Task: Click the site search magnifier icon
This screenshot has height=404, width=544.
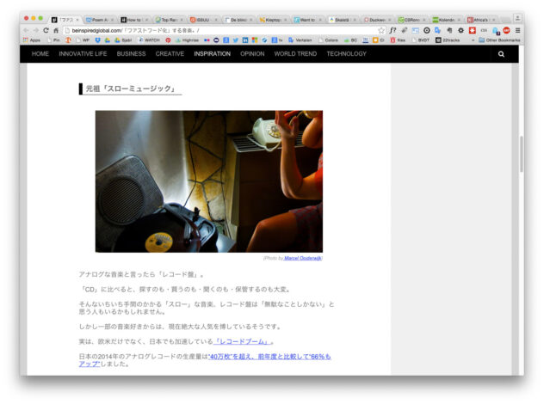Action: [x=501, y=54]
